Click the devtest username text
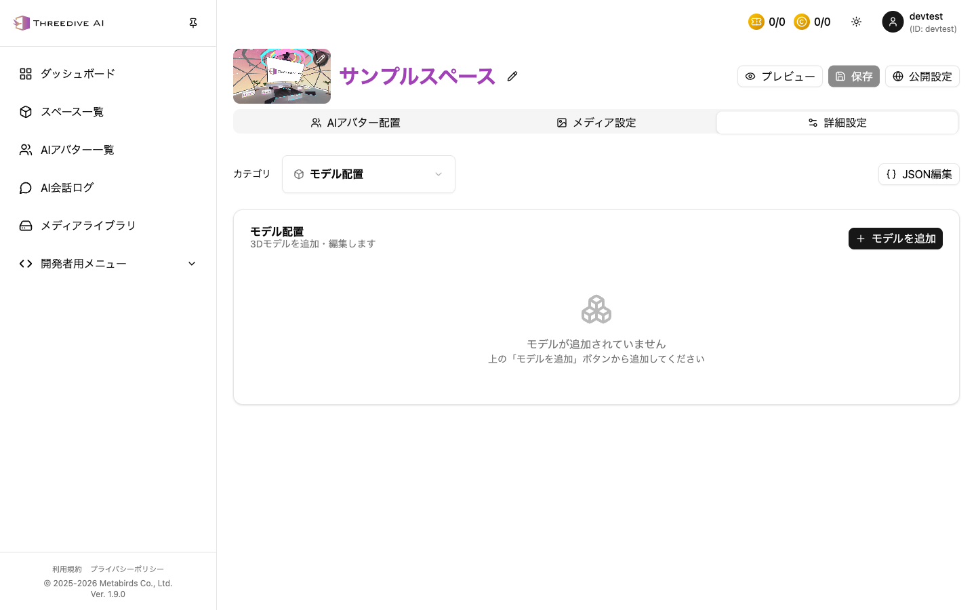Viewport: 976px width, 610px height. [x=926, y=16]
